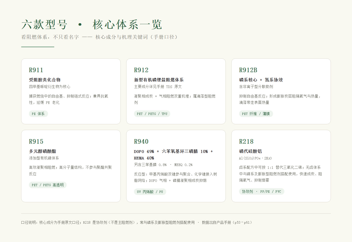Click the PET 纤维 / 薄膜 tag
This screenshot has width=352, height=242.
[256, 114]
